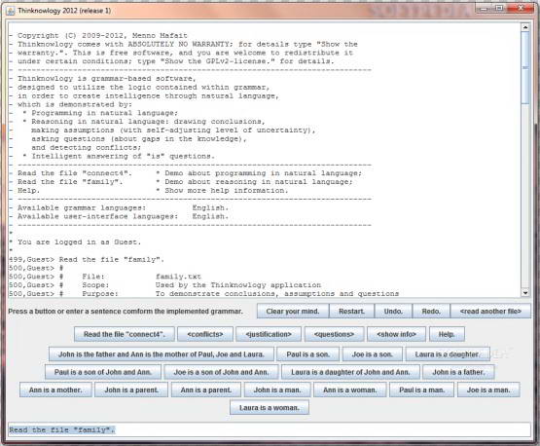Click the "Help." button

[x=447, y=334]
